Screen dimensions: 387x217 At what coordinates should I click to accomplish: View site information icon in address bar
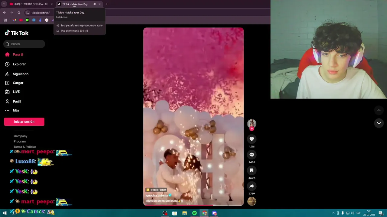tap(28, 13)
